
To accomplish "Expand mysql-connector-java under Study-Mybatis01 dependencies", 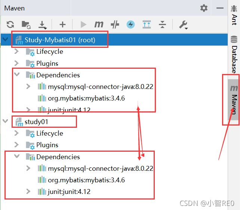I will coord(28,86).
